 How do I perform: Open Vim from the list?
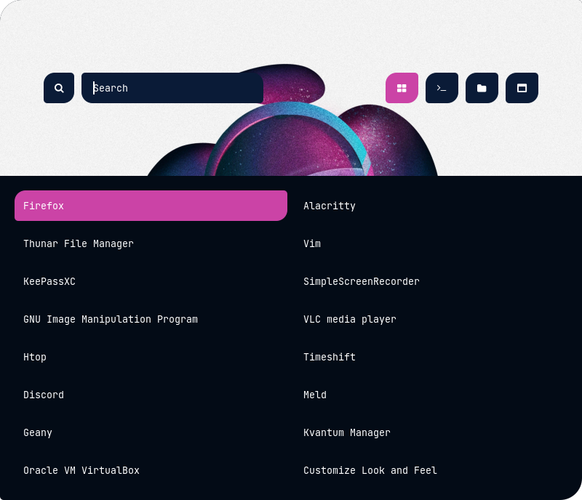(x=312, y=243)
